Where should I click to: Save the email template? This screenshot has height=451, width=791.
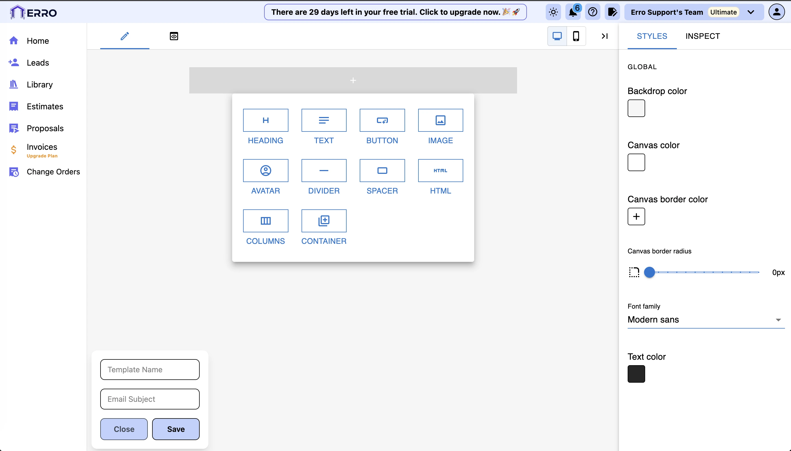(176, 429)
